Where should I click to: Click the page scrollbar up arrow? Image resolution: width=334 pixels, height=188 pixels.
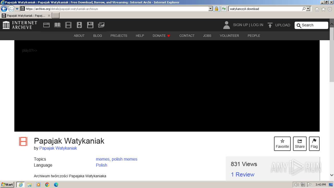click(x=332, y=24)
